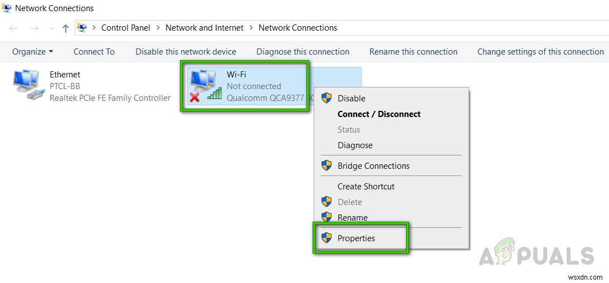Go up one folder level arrow
This screenshot has width=609, height=283.
(66, 28)
